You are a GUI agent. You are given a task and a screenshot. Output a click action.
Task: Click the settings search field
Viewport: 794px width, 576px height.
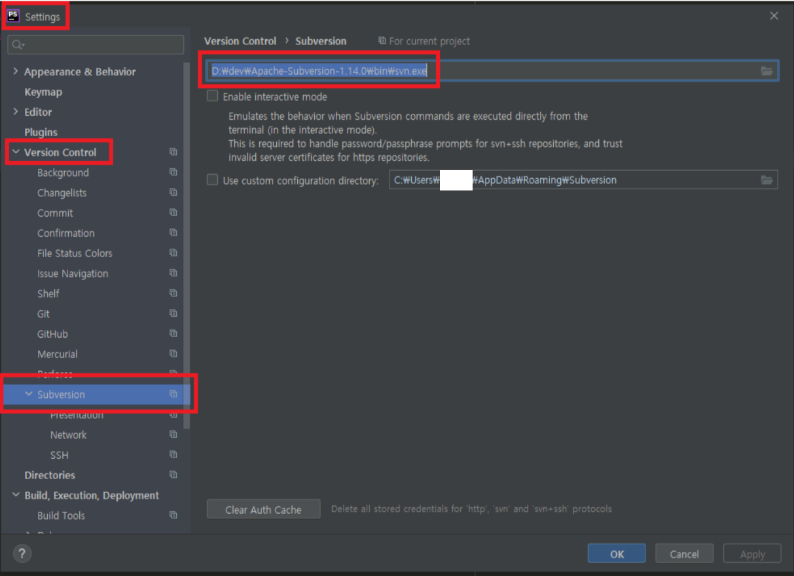(96, 45)
